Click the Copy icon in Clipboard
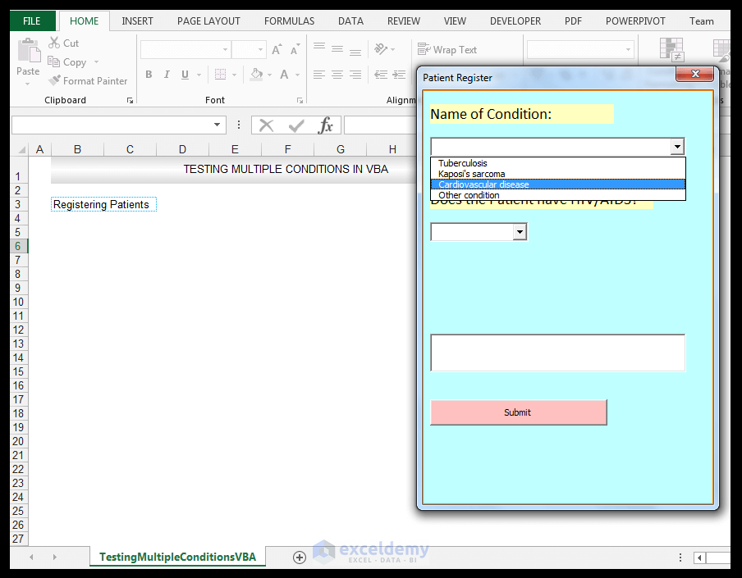Screen dimensions: 742x578 coord(53,61)
